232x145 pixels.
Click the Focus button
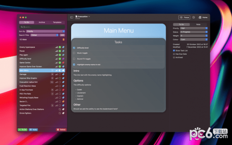184,17
